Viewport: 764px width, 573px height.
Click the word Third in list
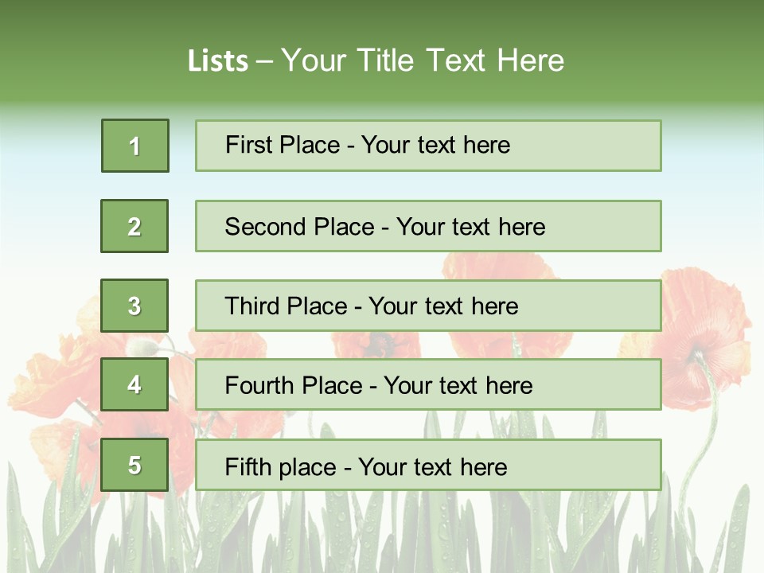click(x=251, y=306)
